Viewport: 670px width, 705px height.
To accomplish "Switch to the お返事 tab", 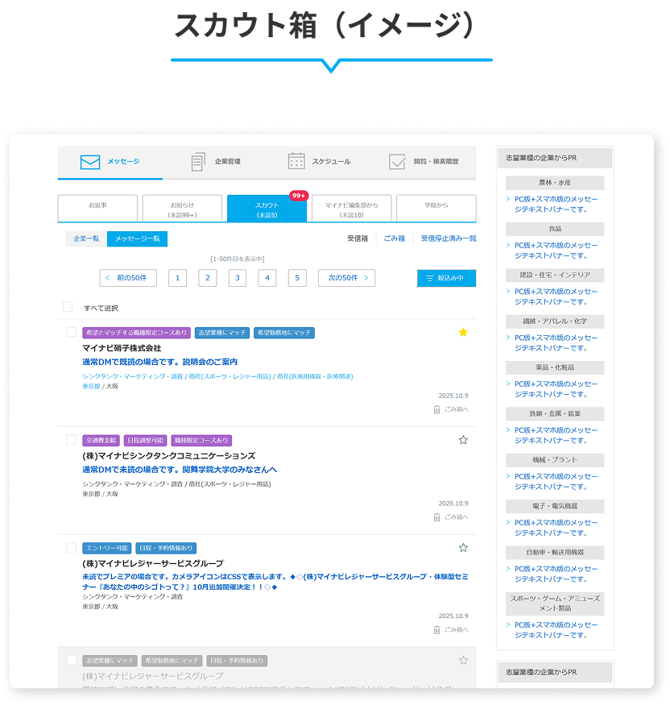I will [97, 208].
